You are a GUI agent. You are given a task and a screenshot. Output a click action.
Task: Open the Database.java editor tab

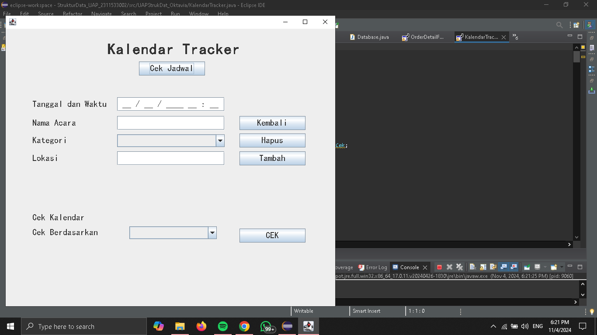coord(369,37)
